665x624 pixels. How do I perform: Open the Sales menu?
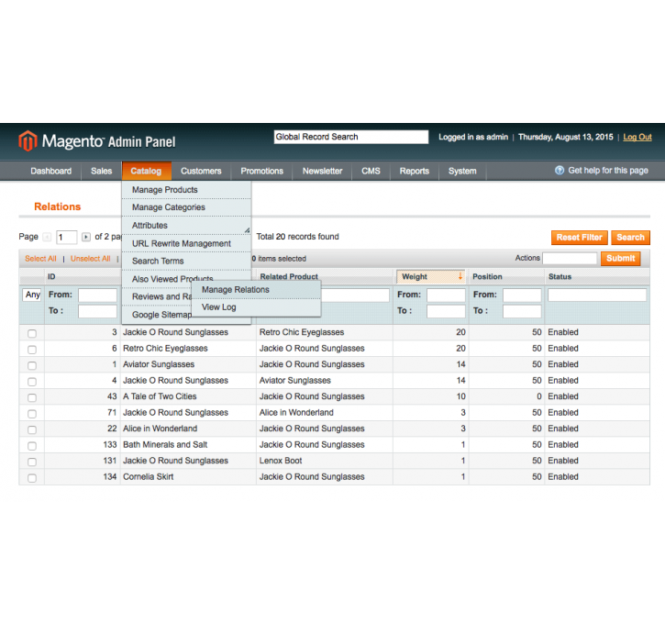(x=102, y=171)
